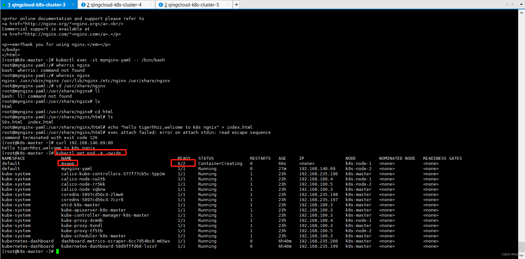
Task: Click 'bash: ll: command not found' line
Action: pyautogui.click(x=37, y=96)
